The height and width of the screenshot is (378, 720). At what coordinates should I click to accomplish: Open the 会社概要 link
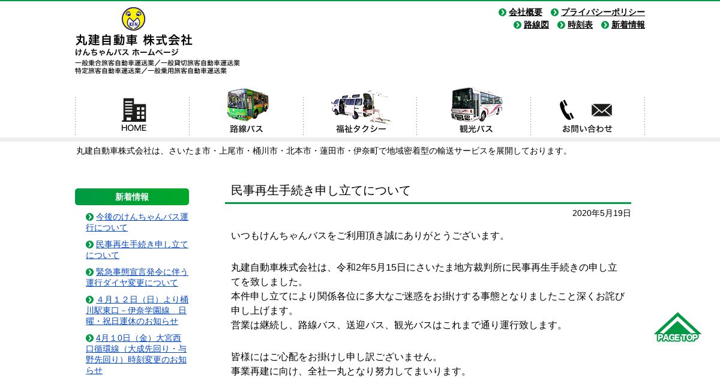click(x=525, y=12)
